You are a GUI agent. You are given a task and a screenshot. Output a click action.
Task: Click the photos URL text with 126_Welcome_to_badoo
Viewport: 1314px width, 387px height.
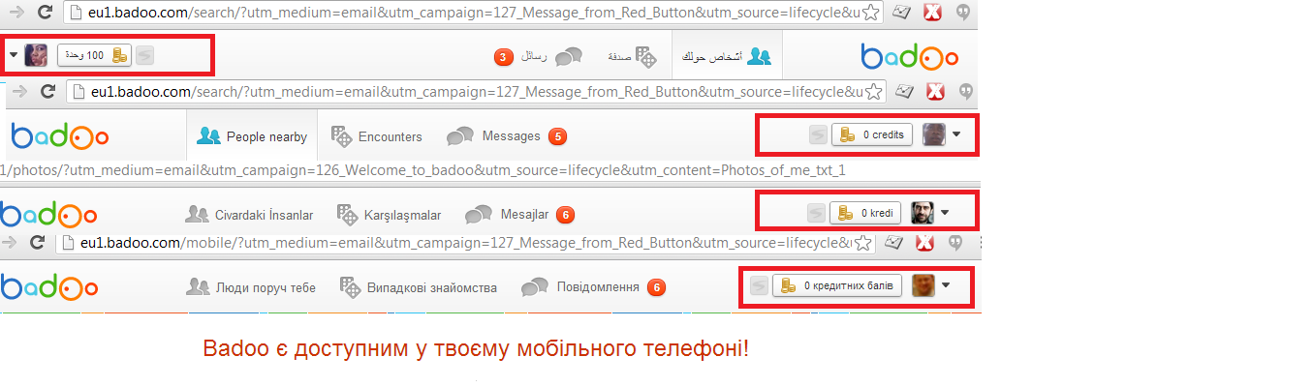pyautogui.click(x=423, y=170)
